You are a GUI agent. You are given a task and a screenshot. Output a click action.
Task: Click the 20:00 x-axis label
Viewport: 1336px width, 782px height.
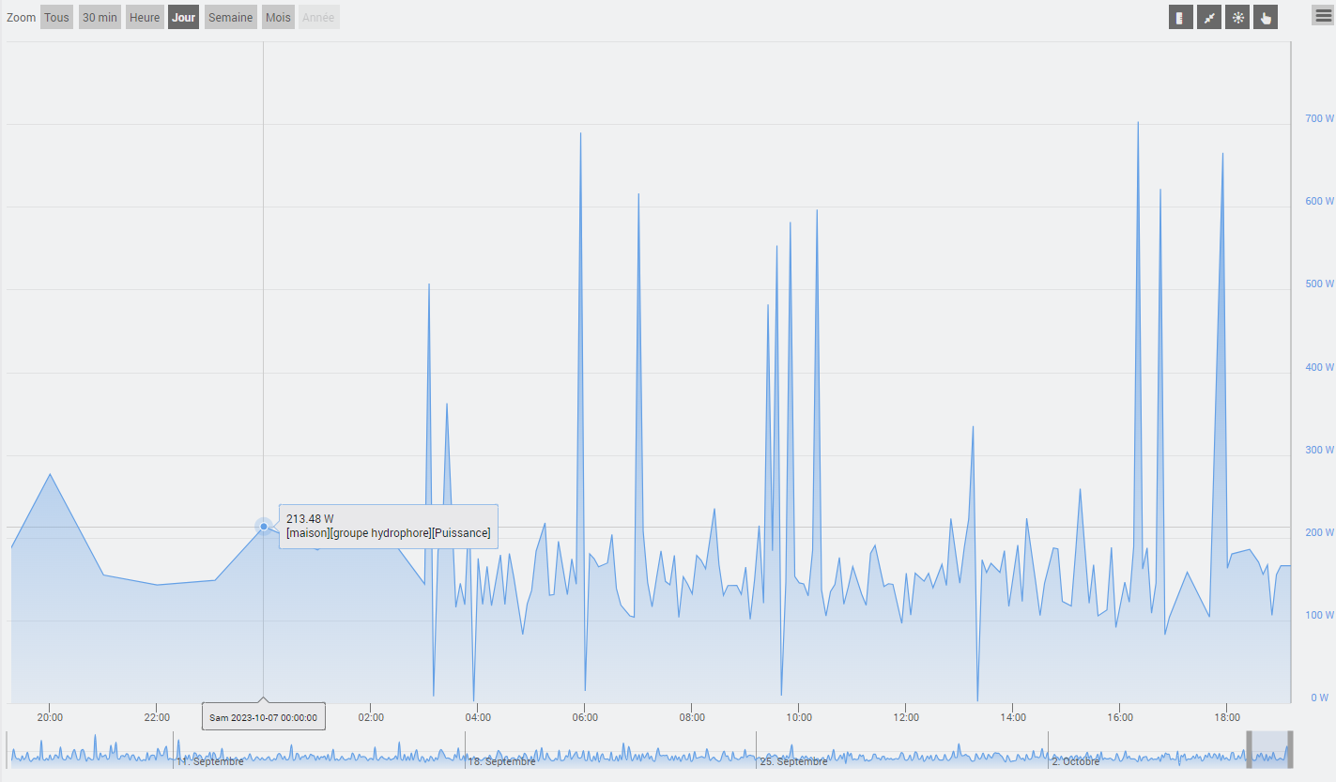click(50, 717)
